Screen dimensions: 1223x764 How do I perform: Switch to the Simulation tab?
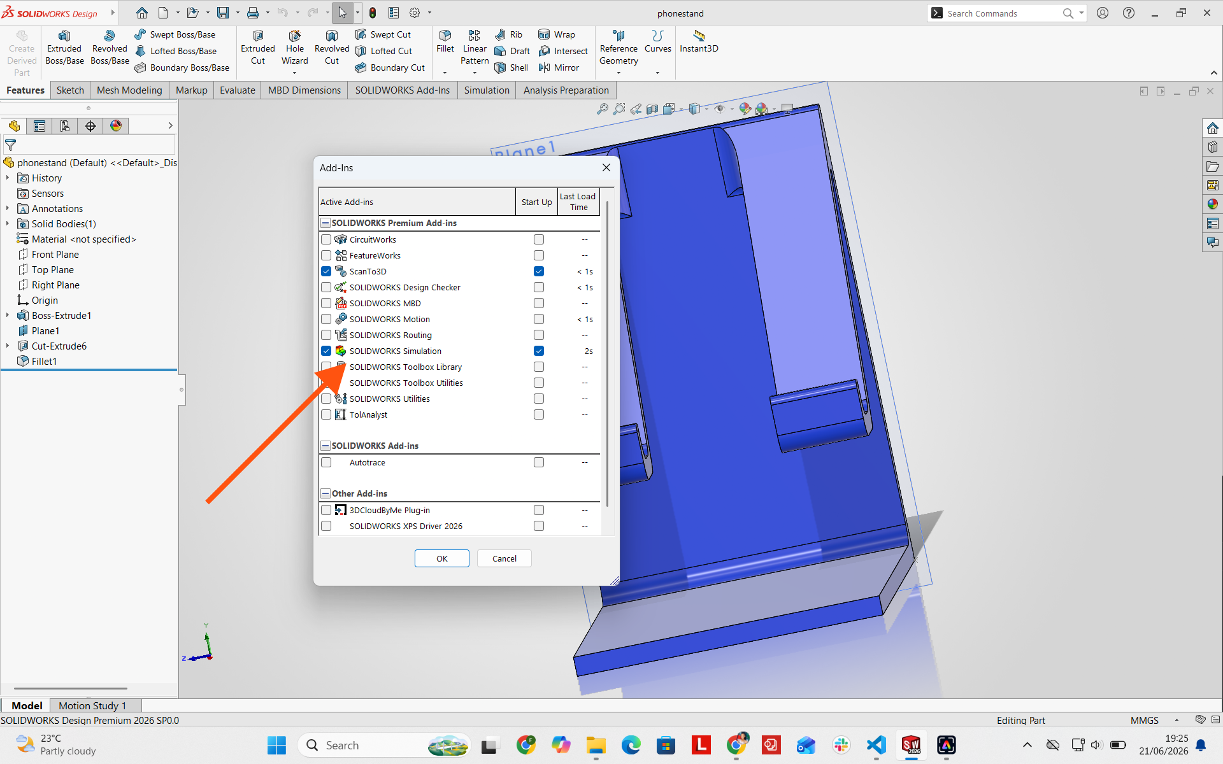pos(487,90)
